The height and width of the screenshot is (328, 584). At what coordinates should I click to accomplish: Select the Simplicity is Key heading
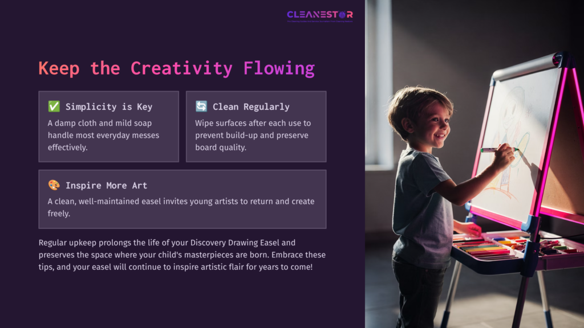click(x=109, y=106)
